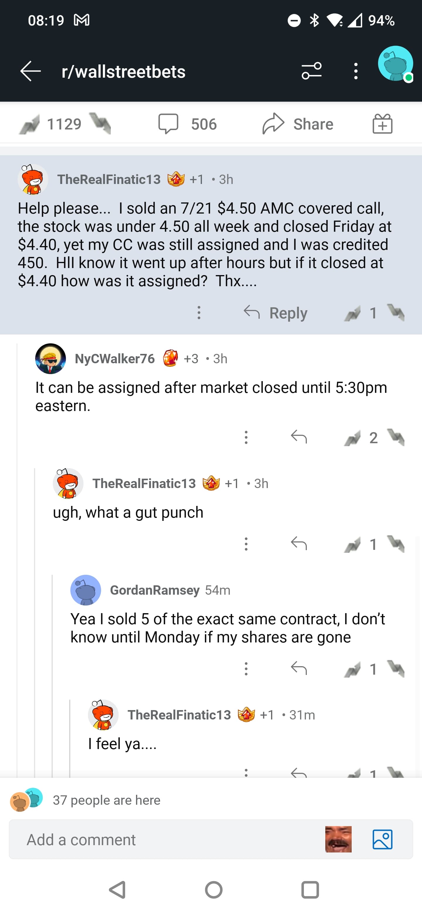Downvote the 'ugh, what a gut punch' comment

tap(396, 544)
